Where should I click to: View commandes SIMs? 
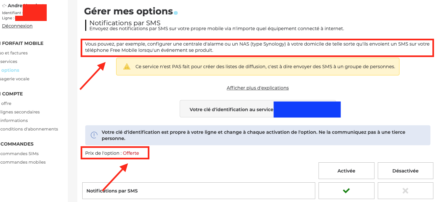19,153
